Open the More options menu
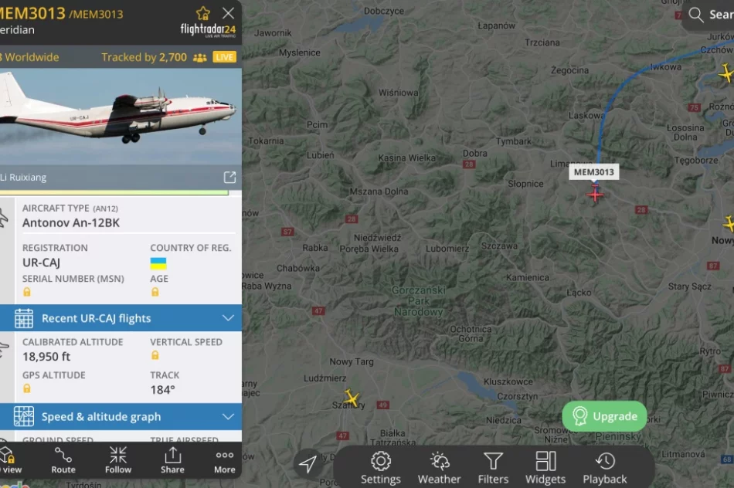734x488 pixels. click(x=225, y=460)
